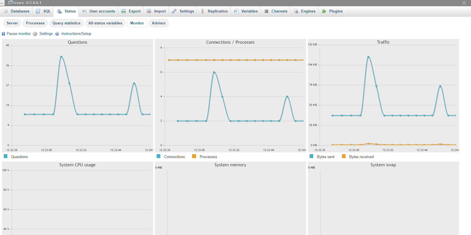Click the Questions chart peak point

click(x=61, y=57)
